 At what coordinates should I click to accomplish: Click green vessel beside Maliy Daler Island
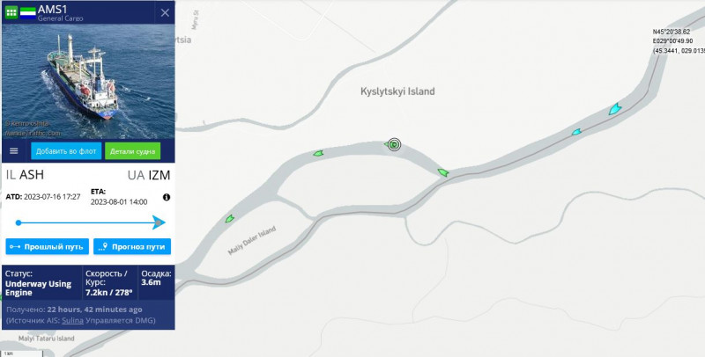(x=229, y=218)
